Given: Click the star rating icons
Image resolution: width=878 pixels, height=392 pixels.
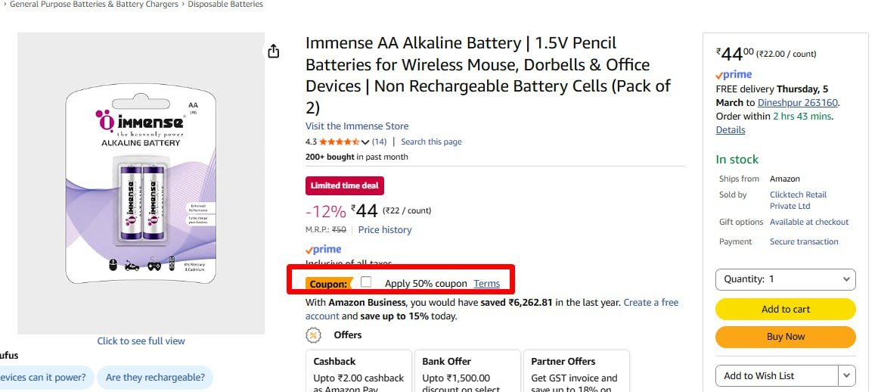Looking at the screenshot, I should [x=340, y=142].
